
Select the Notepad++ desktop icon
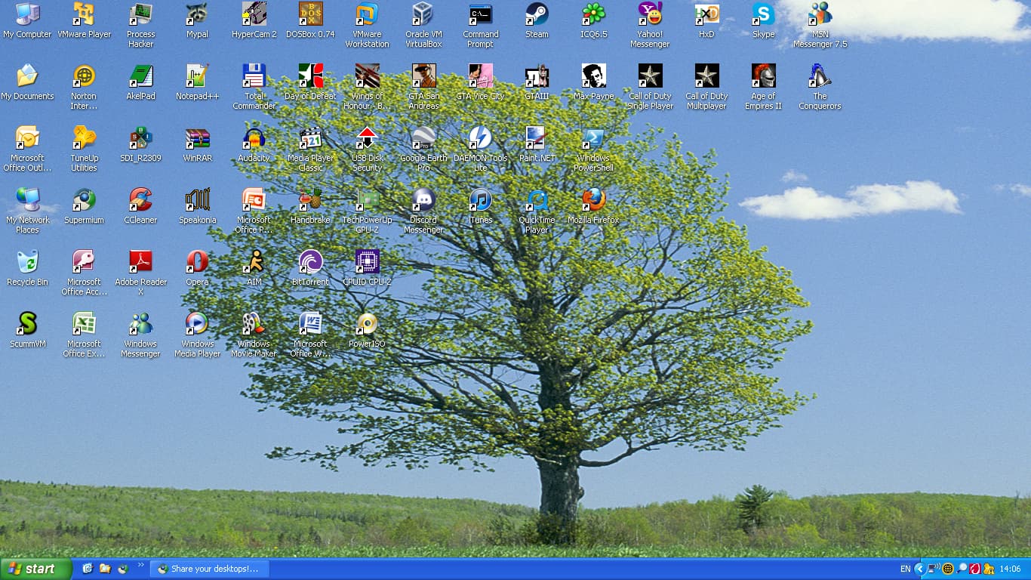tap(197, 76)
